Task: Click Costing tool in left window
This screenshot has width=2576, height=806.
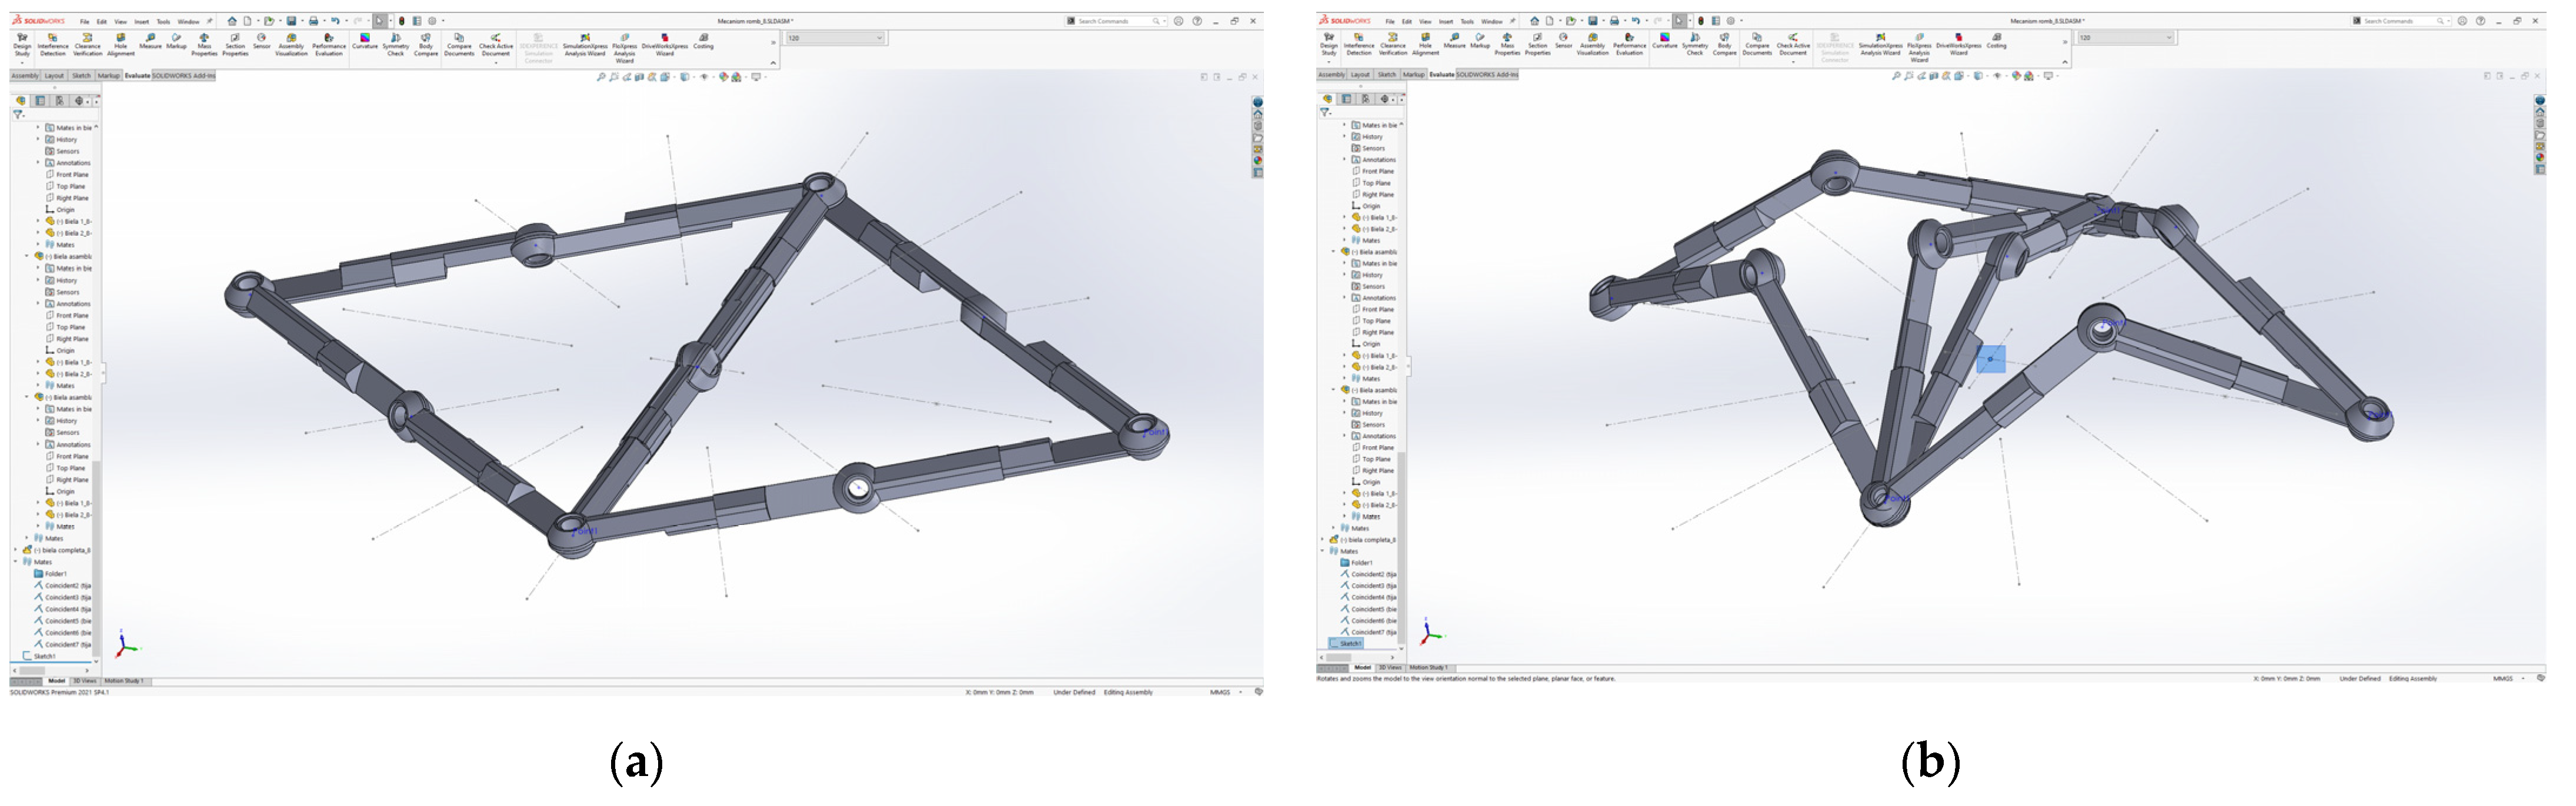Action: click(x=703, y=41)
